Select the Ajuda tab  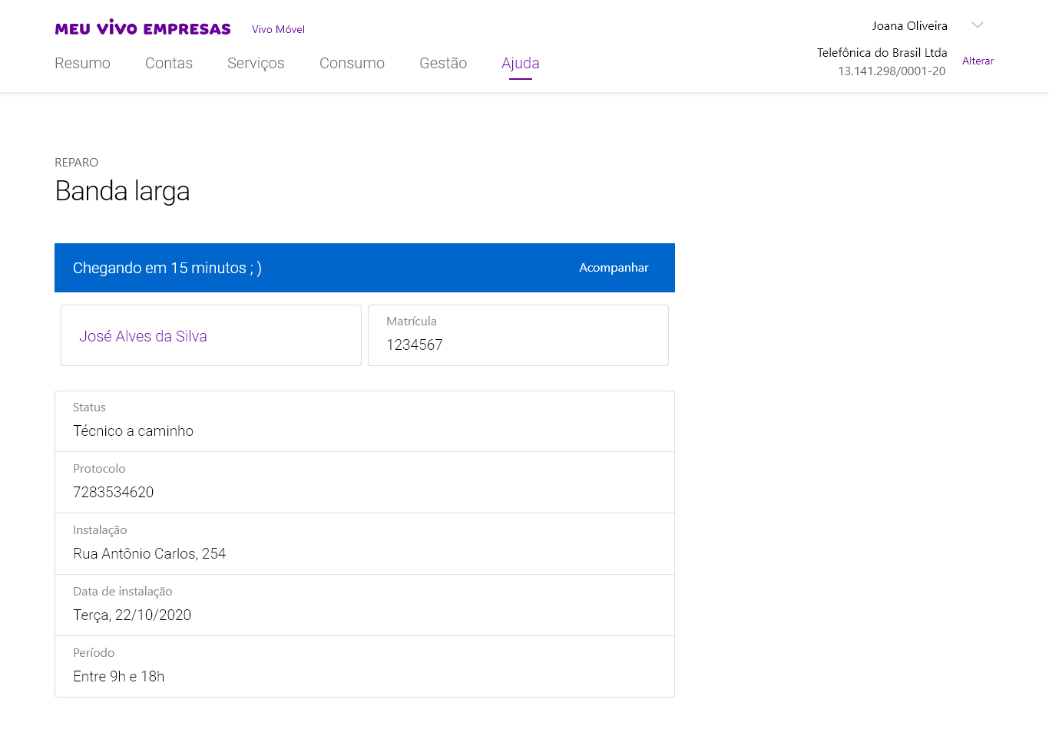520,63
